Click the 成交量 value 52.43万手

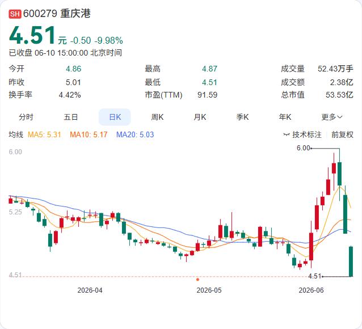[x=335, y=69]
